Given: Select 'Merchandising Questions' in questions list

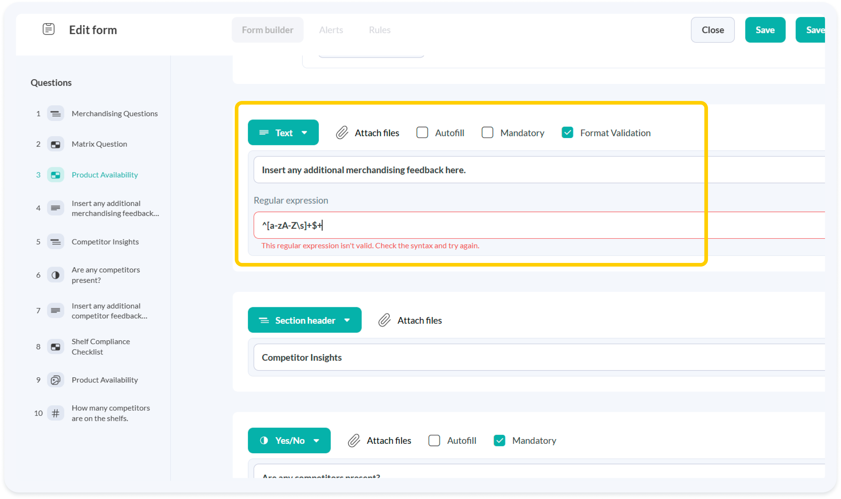Looking at the screenshot, I should click(x=114, y=114).
